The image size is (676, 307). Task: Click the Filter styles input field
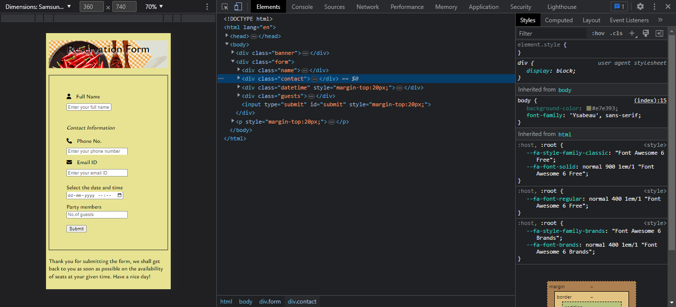[551, 33]
